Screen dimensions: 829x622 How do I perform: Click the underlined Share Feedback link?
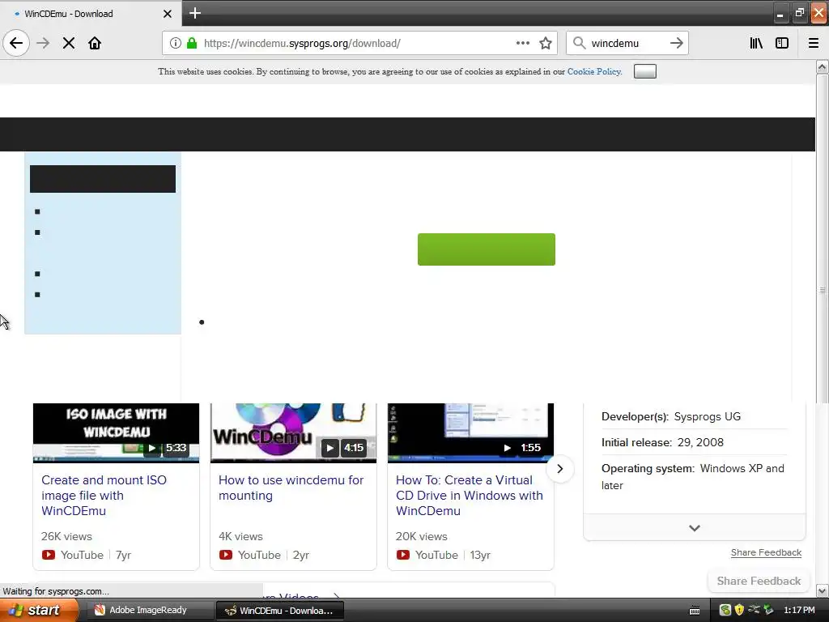(x=766, y=552)
